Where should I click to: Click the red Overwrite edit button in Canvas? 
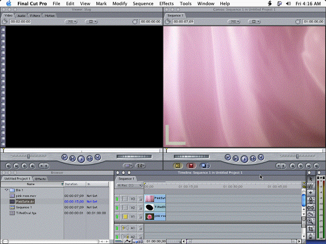[191, 166]
